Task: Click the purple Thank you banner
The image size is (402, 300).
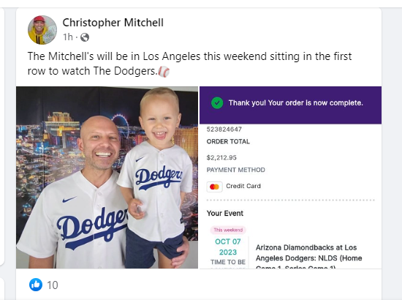Action: [290, 105]
